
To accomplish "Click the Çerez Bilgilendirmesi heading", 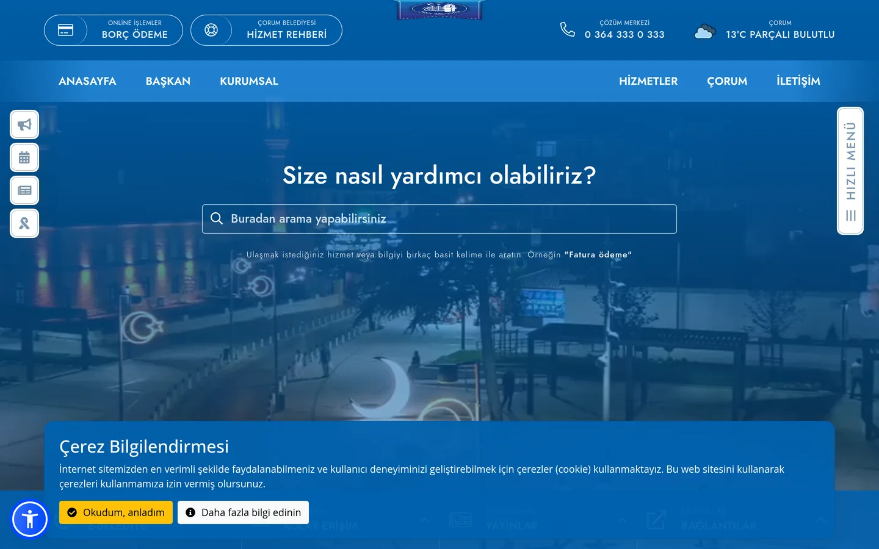I will tap(144, 447).
